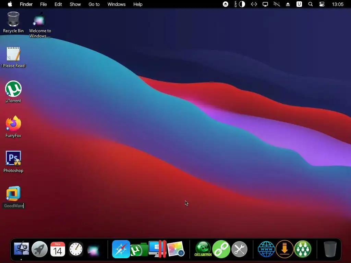The image size is (351, 263).
Task: Open the µTorrent folder dock icon
Action: [x=139, y=249]
